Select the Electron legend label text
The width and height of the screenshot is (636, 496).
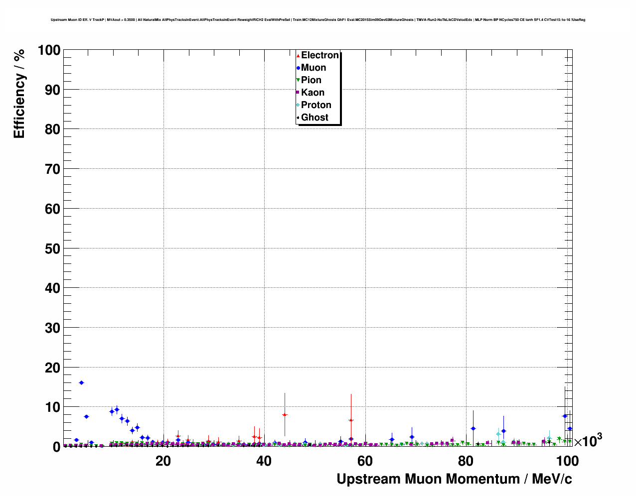coord(320,55)
